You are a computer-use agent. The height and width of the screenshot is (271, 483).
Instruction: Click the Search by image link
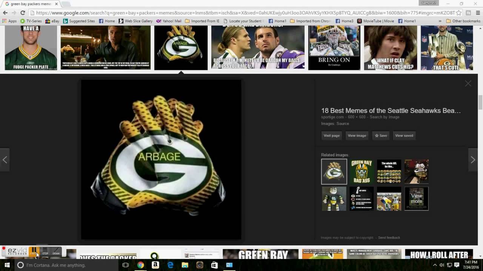coord(385,117)
